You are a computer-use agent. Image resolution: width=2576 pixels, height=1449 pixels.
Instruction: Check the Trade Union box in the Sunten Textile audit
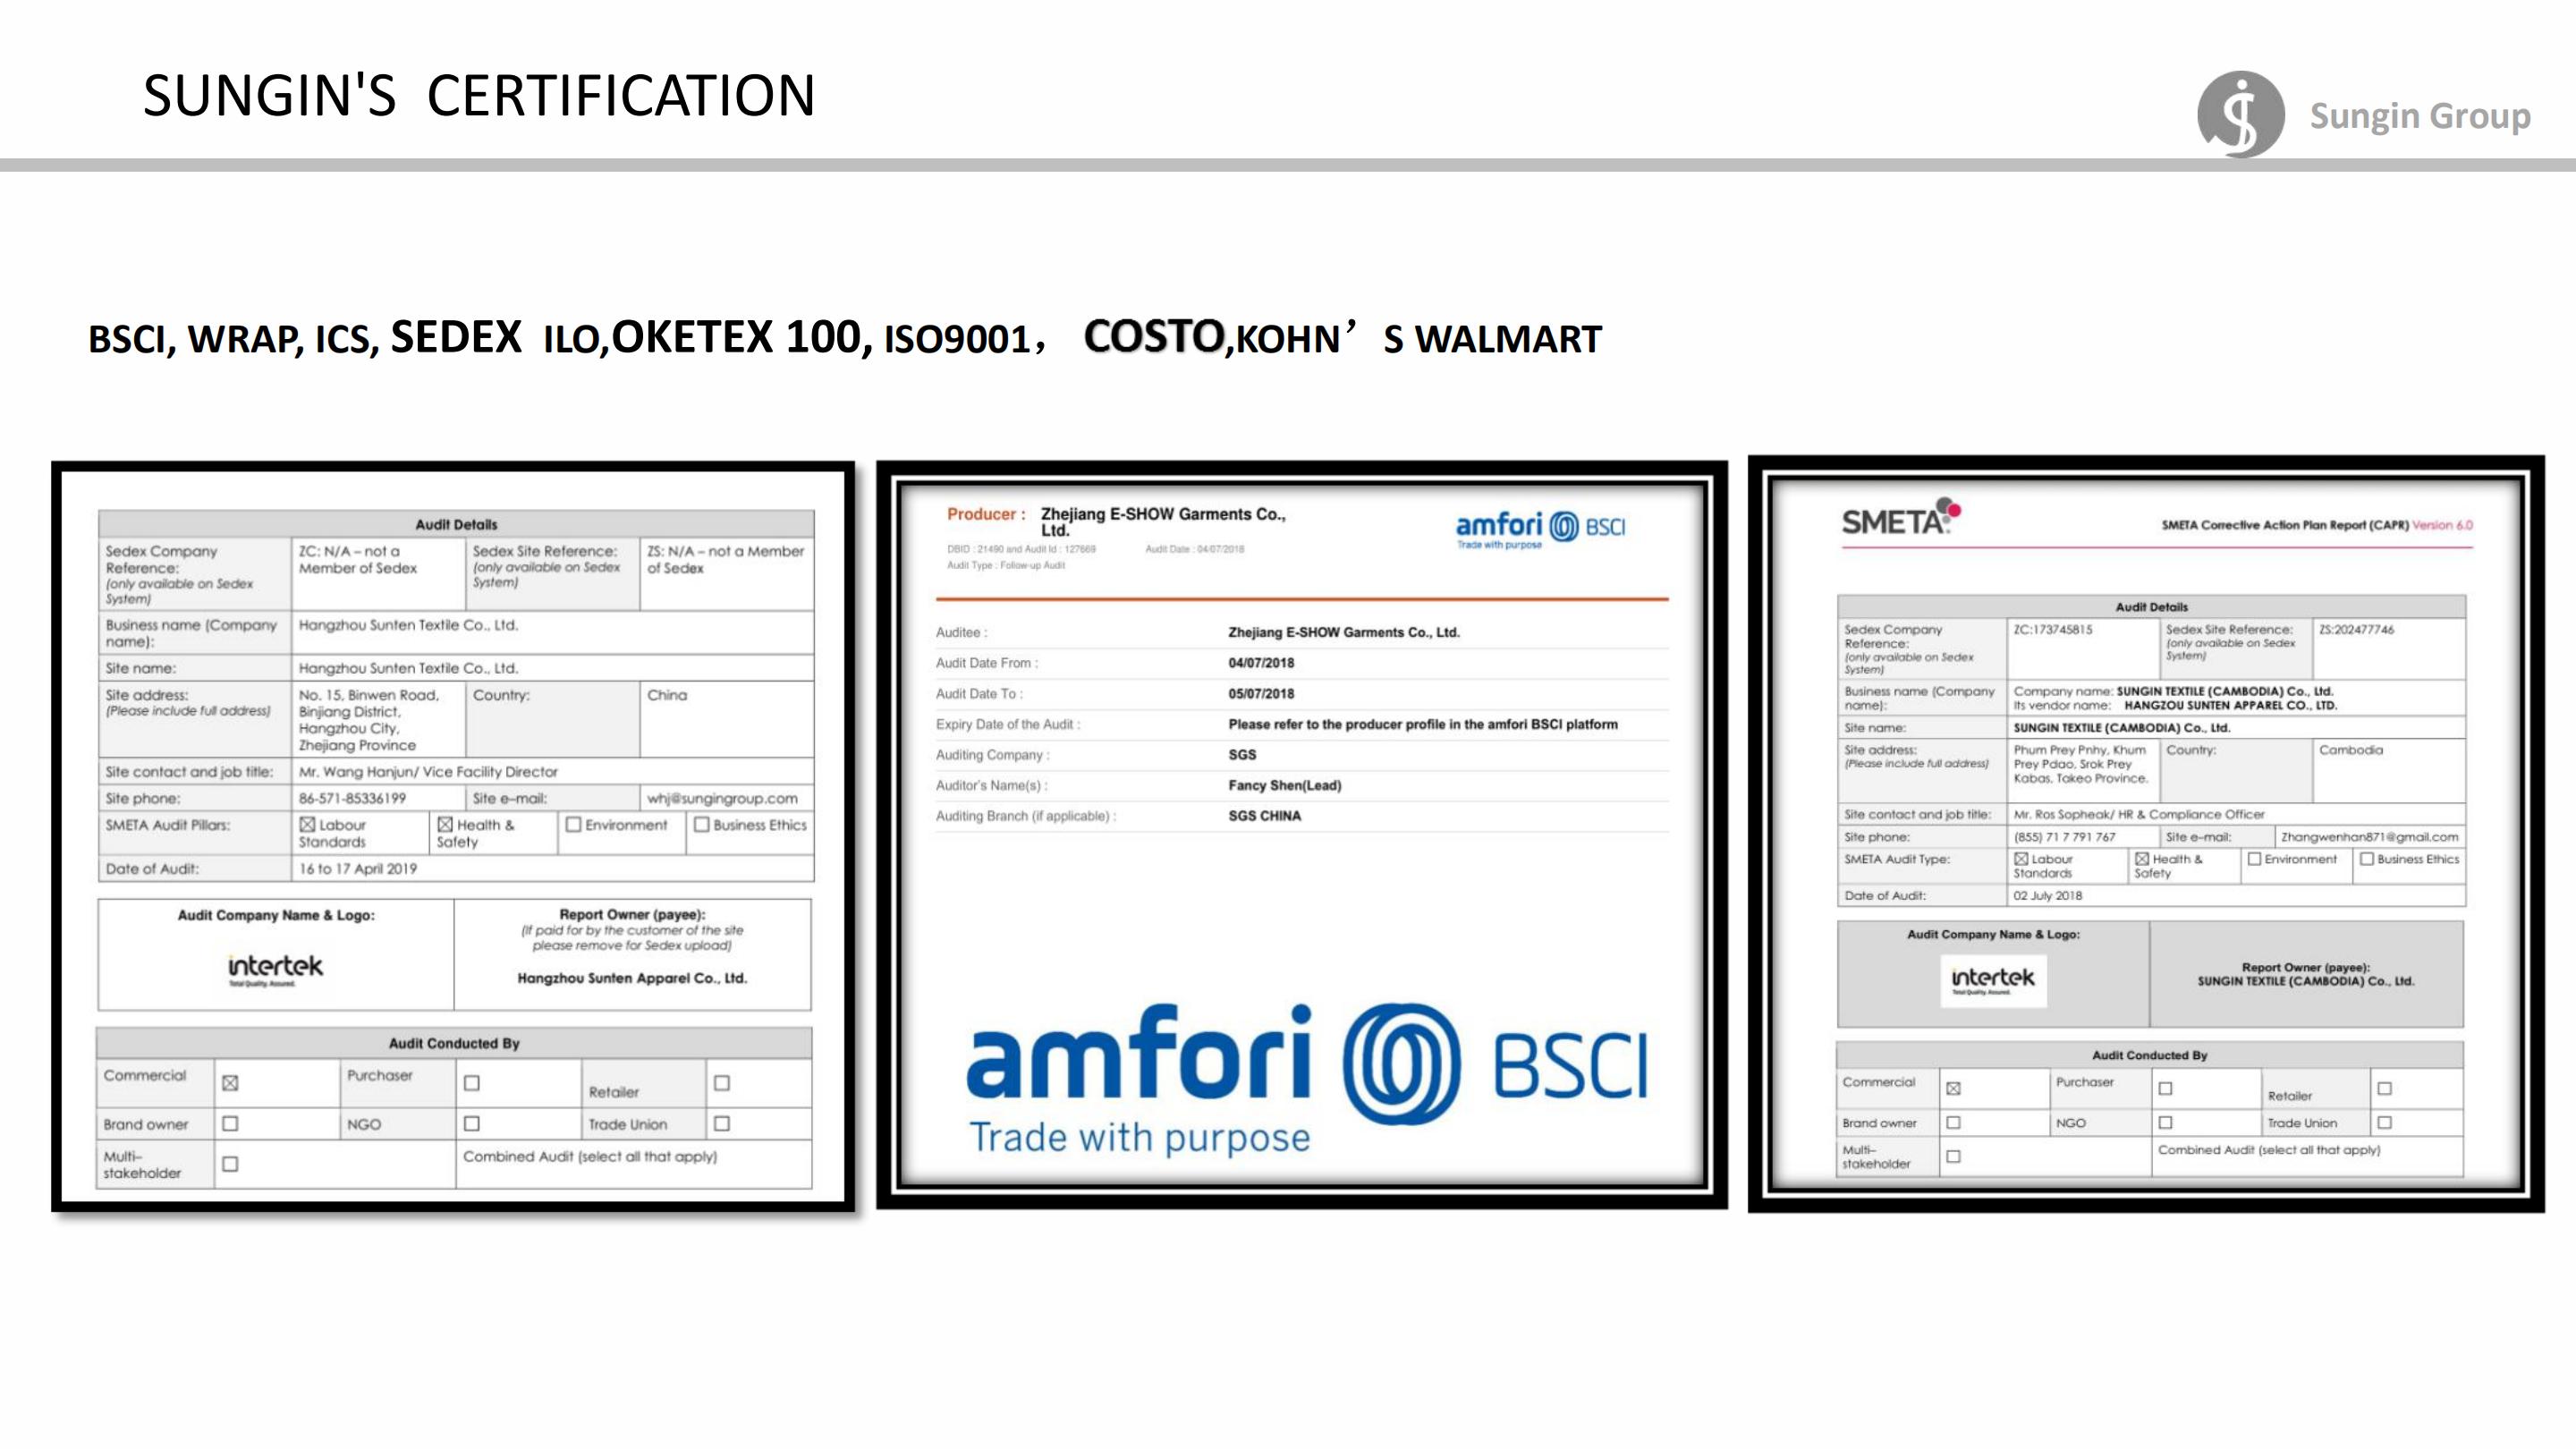(722, 1124)
